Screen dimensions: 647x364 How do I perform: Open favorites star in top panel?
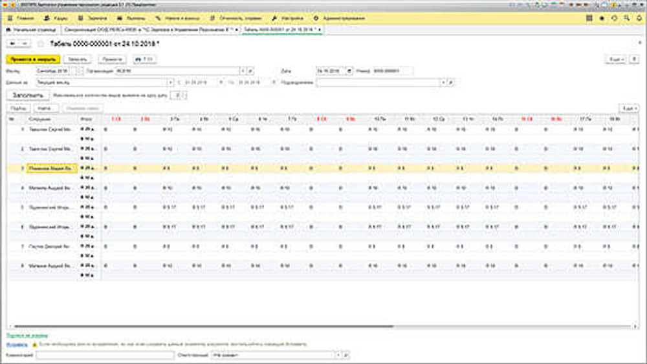click(x=602, y=18)
